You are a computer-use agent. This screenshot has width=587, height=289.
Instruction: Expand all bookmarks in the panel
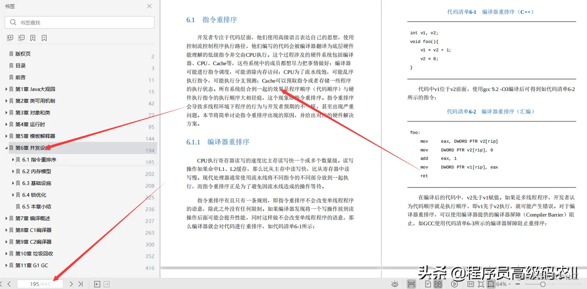(10, 38)
